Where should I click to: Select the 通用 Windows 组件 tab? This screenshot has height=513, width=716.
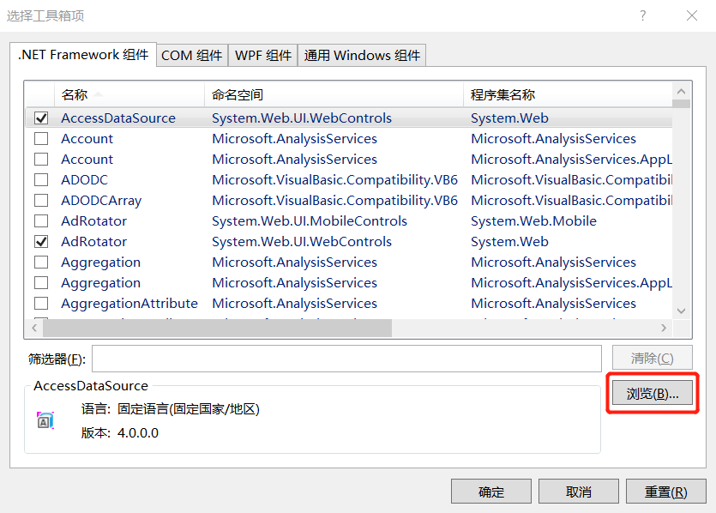point(361,55)
